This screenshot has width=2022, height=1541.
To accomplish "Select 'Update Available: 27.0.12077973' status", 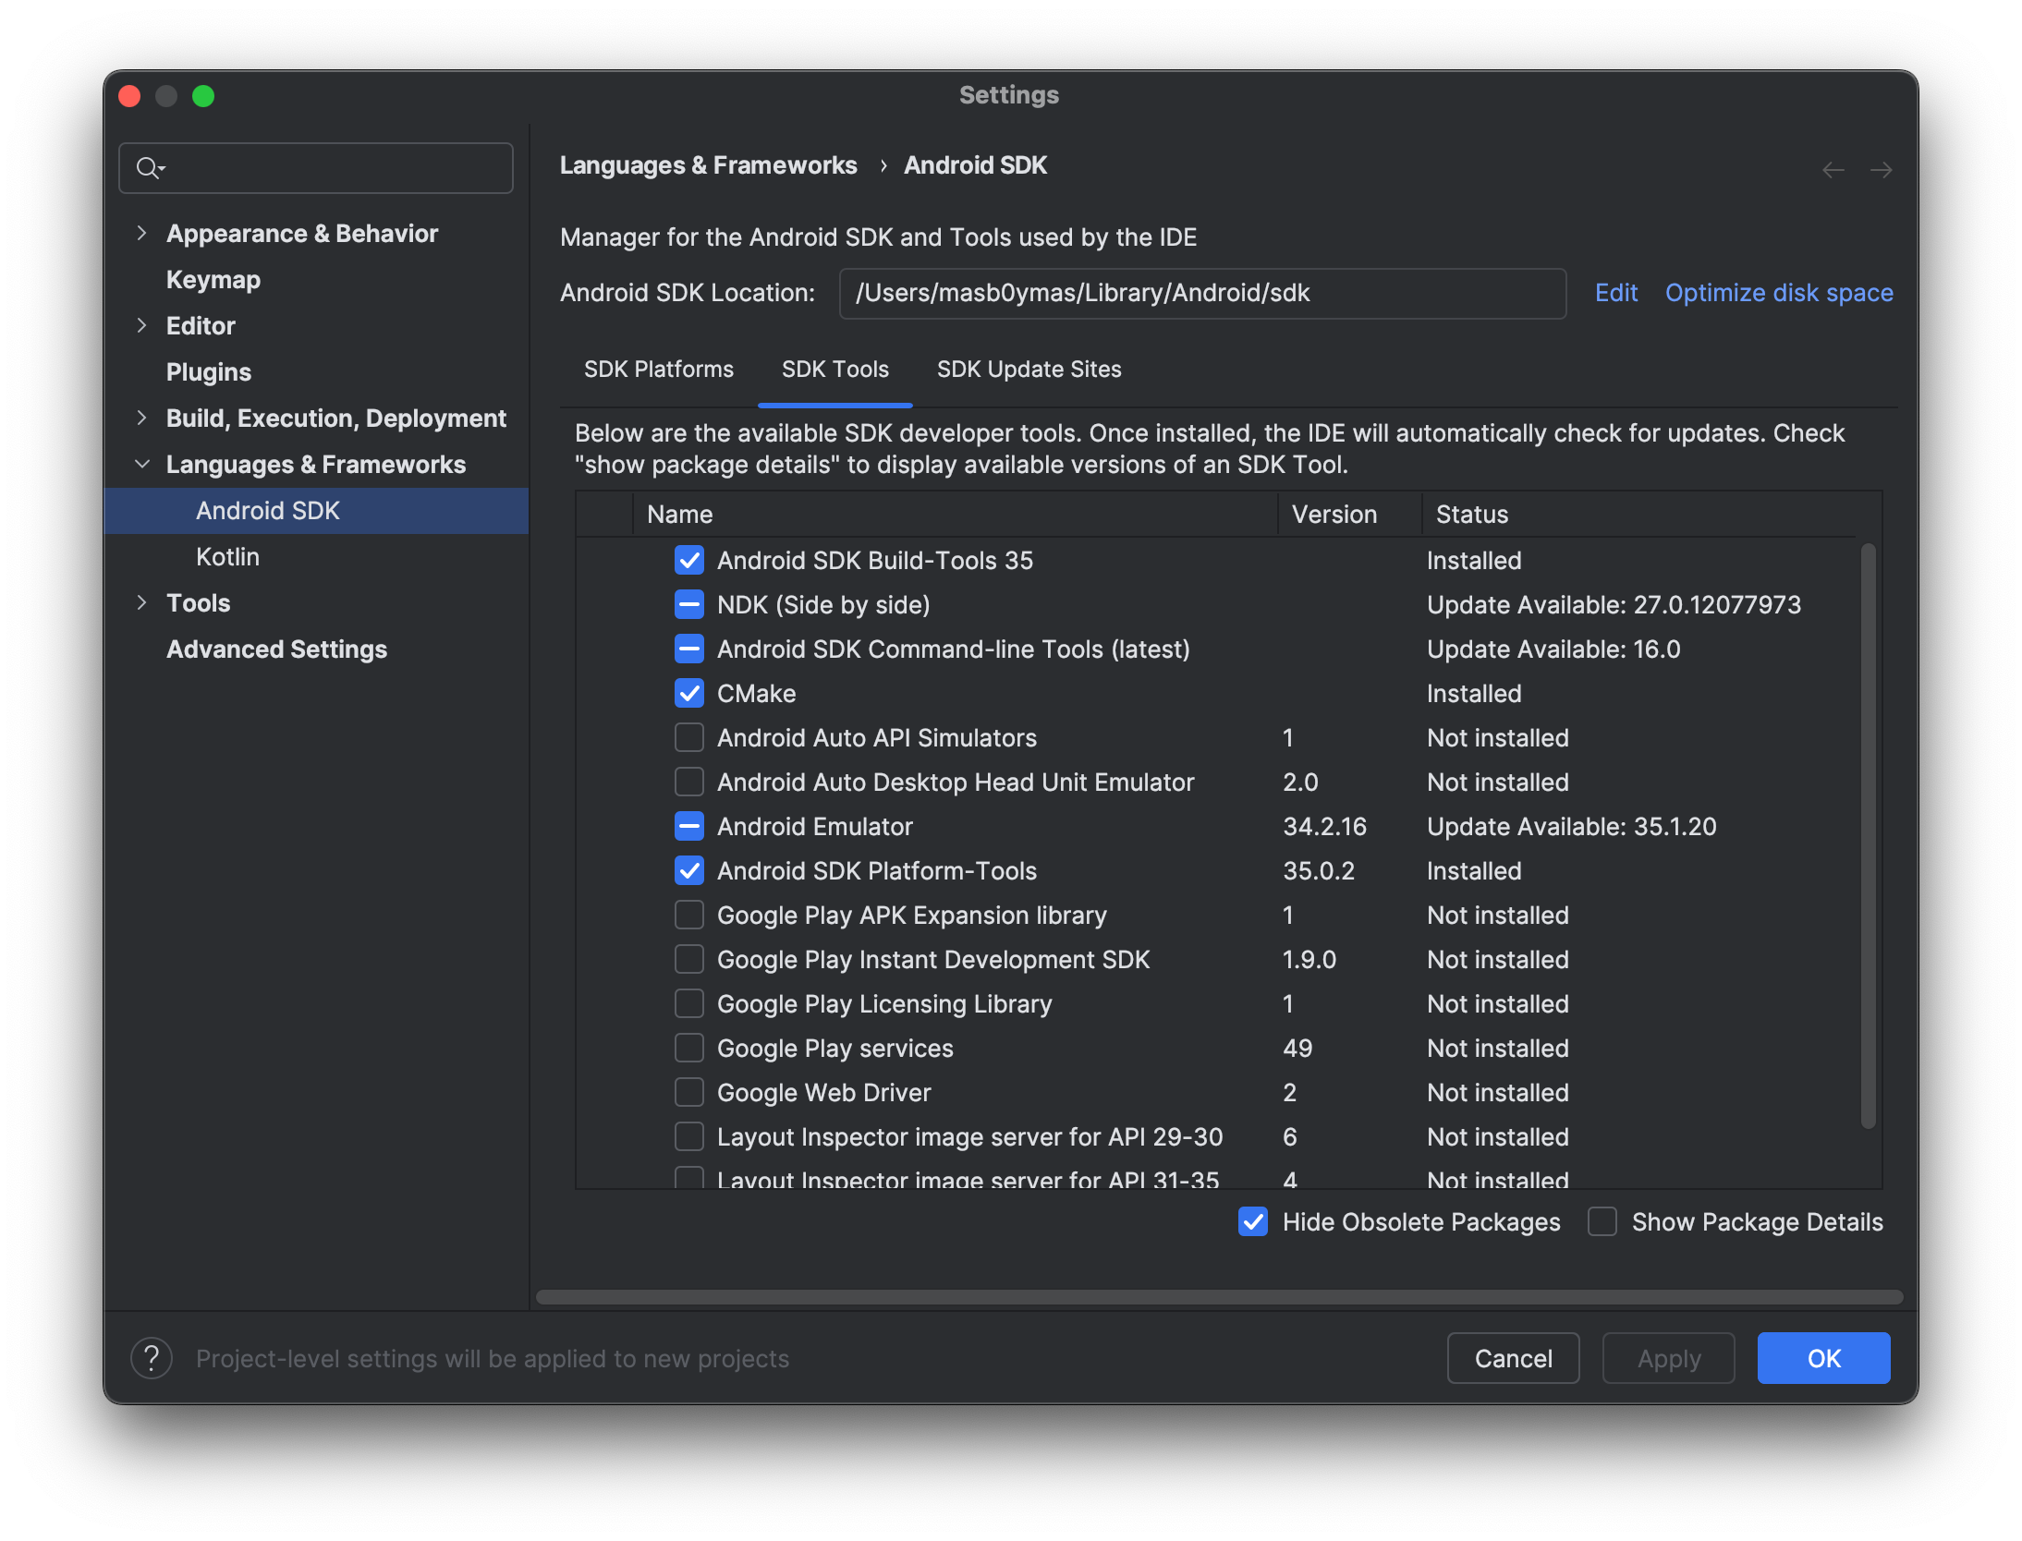I will [x=1614, y=605].
